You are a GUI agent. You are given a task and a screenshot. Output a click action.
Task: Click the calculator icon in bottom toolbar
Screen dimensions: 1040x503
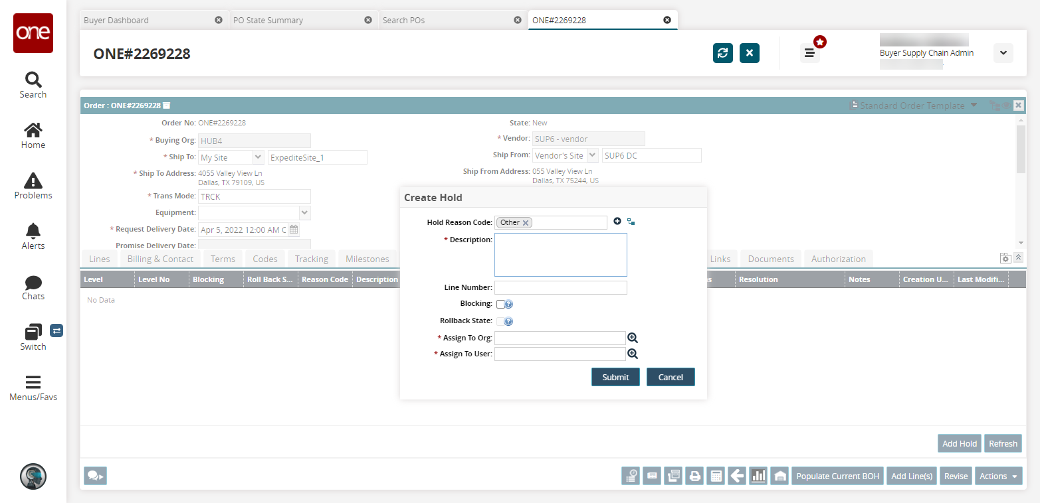716,476
